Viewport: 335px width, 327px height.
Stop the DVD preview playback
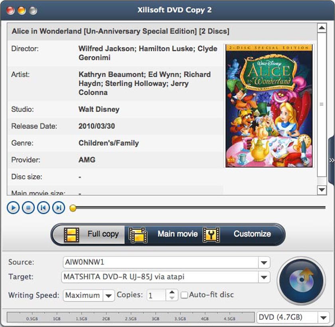(x=28, y=208)
